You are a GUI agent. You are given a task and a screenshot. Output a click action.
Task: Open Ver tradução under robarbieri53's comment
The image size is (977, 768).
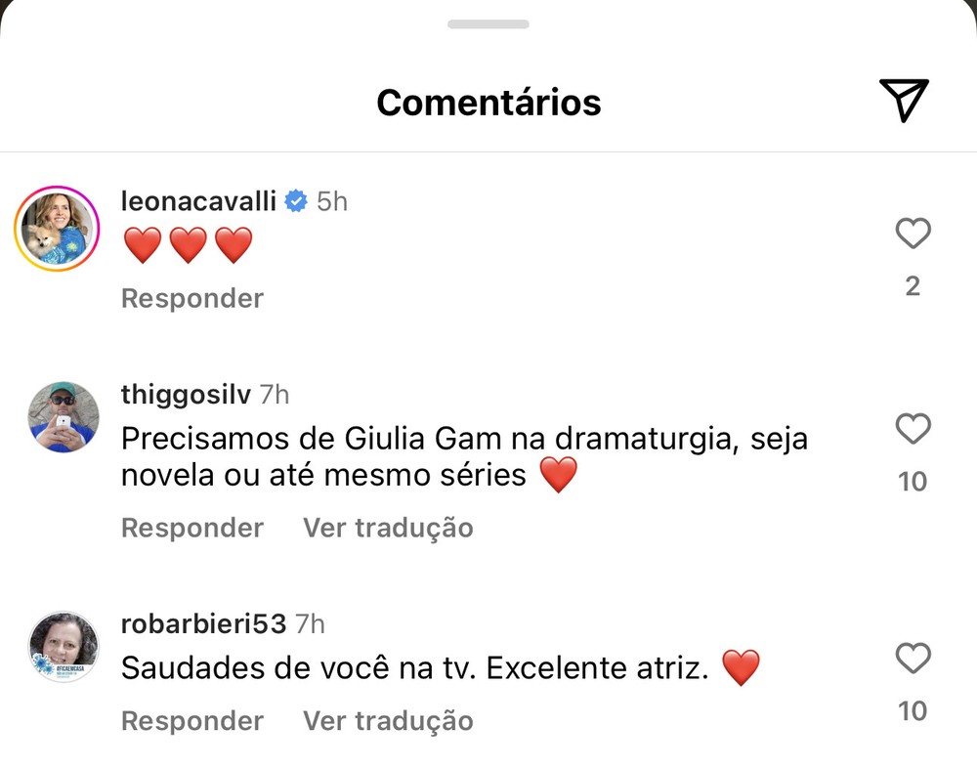[x=387, y=720]
